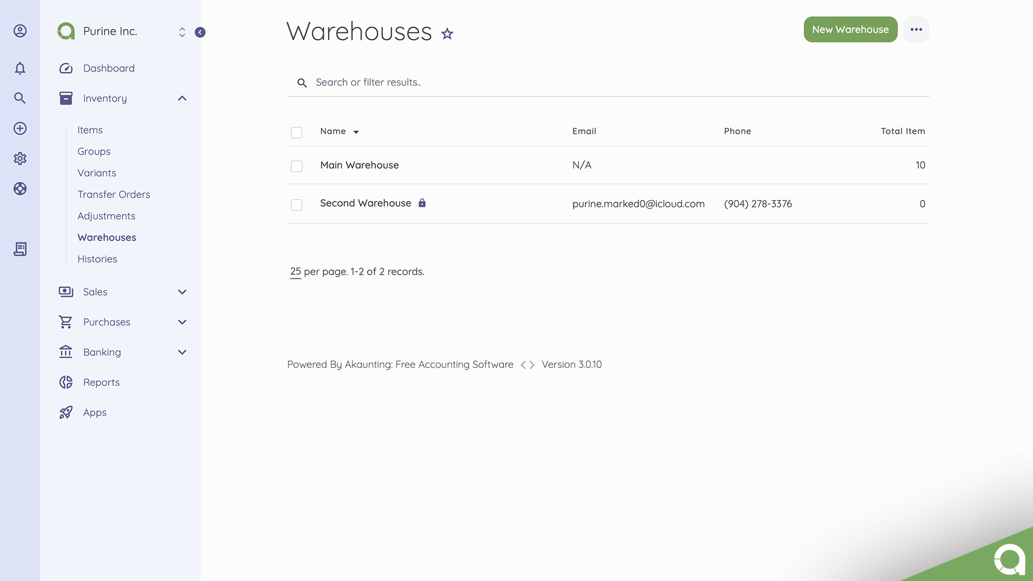This screenshot has width=1033, height=581.
Task: Go to Reports in the sidebar
Action: pyautogui.click(x=101, y=382)
